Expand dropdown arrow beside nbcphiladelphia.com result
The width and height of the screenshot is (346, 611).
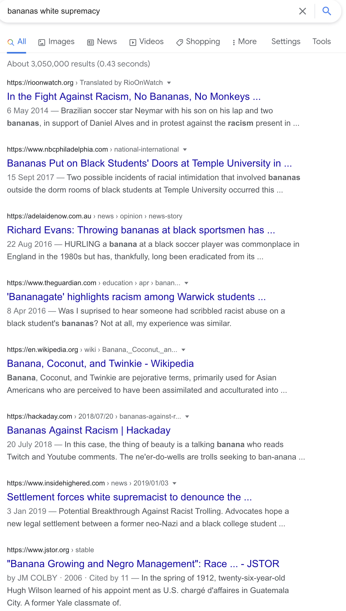tap(185, 150)
